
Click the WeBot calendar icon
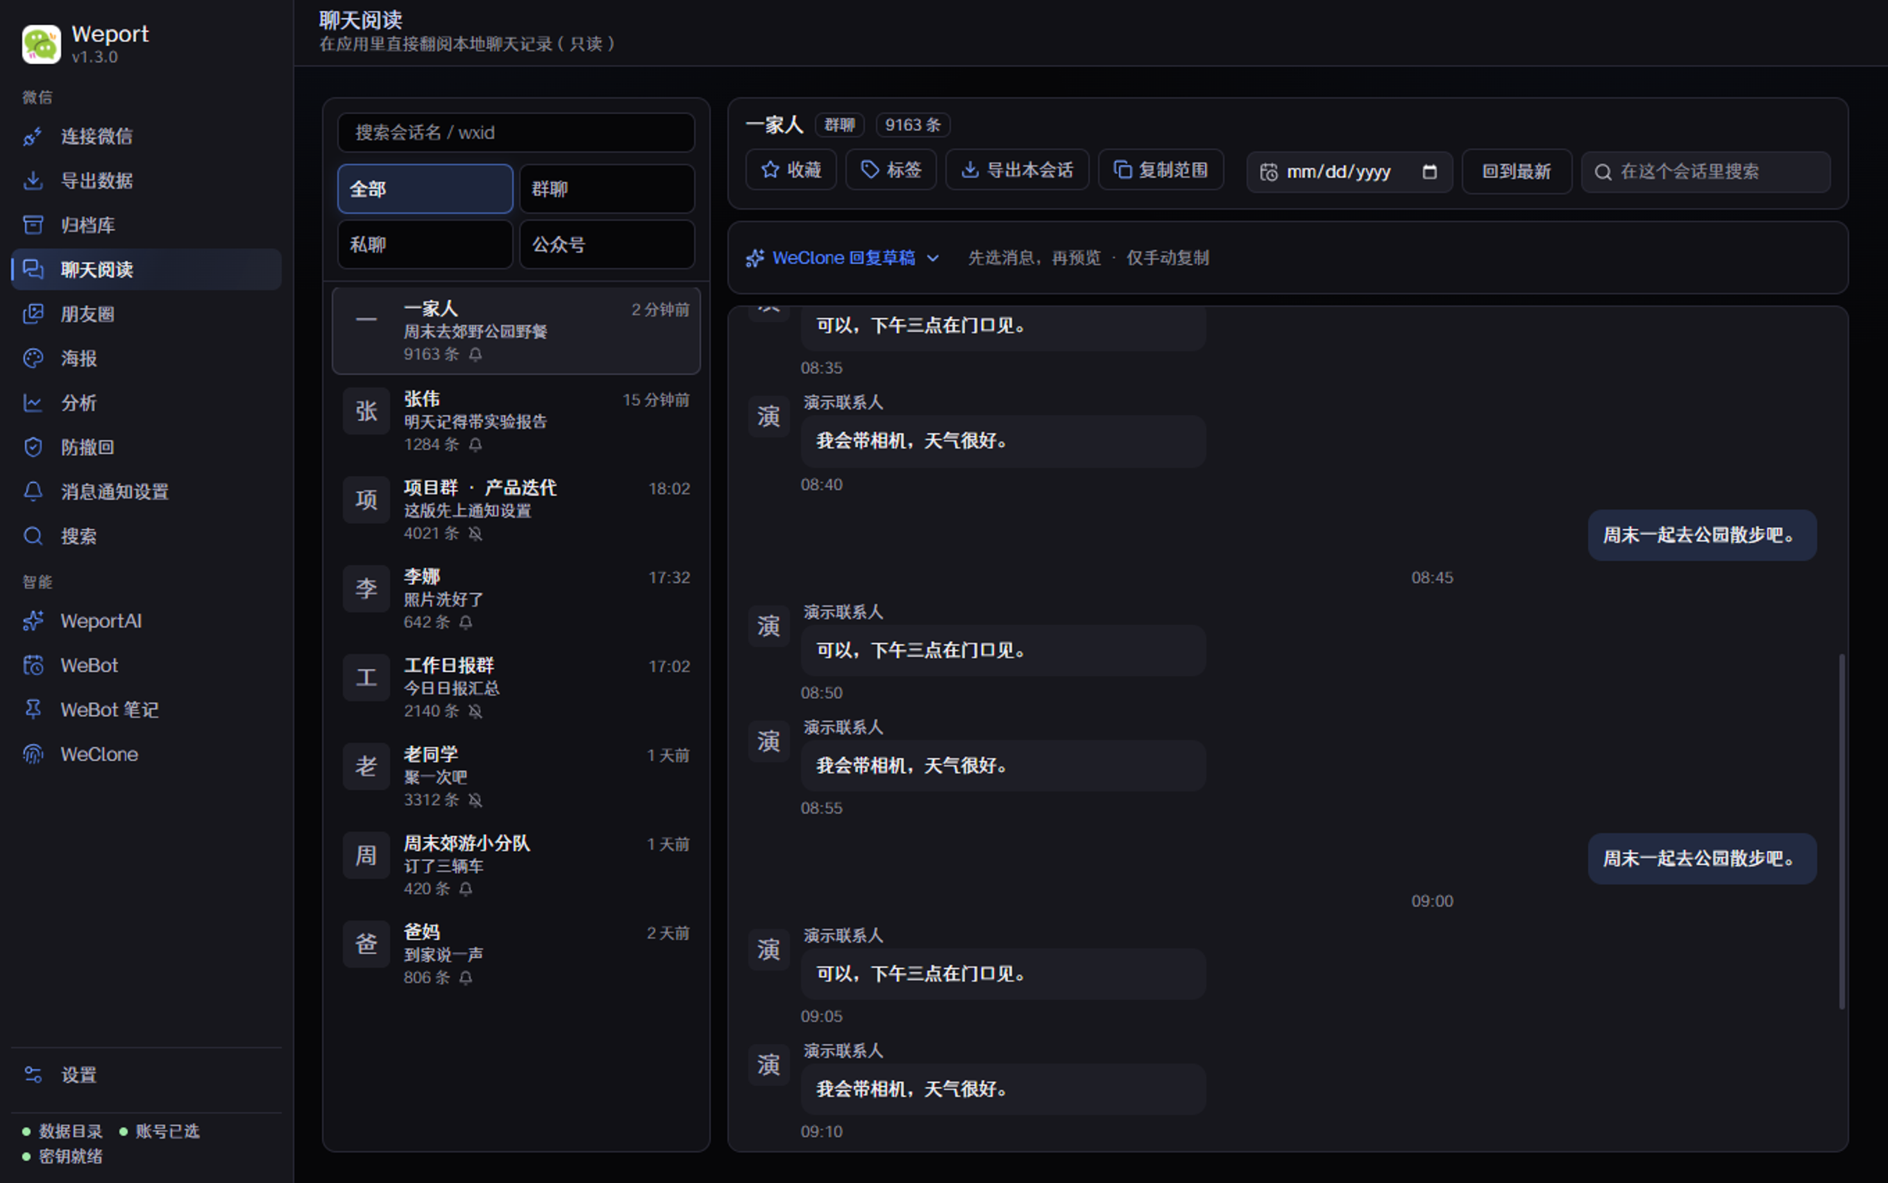[33, 665]
